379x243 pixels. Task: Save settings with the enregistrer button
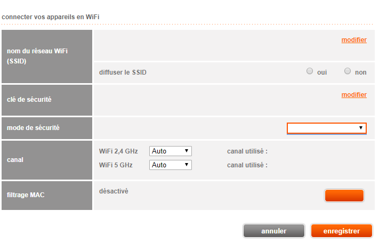tap(342, 231)
